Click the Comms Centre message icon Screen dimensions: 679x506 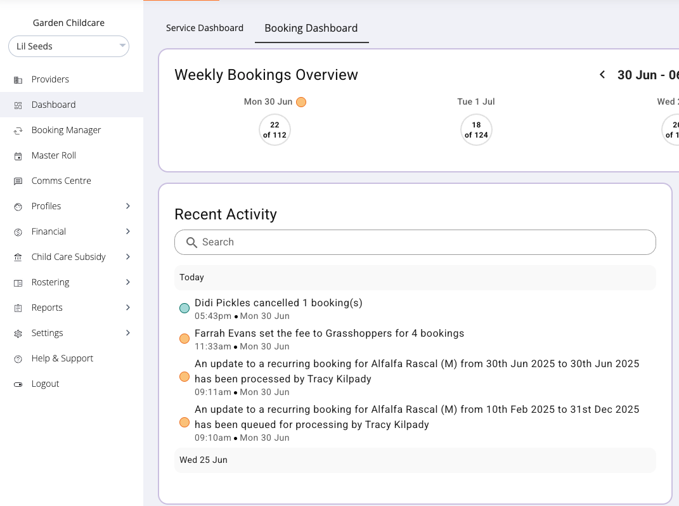point(18,181)
